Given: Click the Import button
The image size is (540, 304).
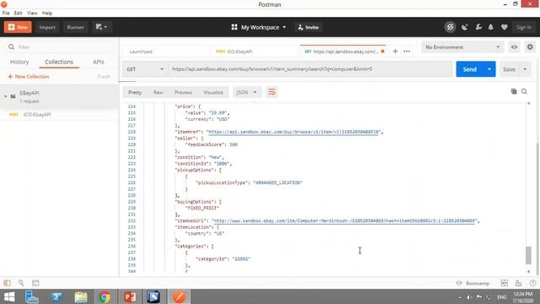Looking at the screenshot, I should [47, 27].
